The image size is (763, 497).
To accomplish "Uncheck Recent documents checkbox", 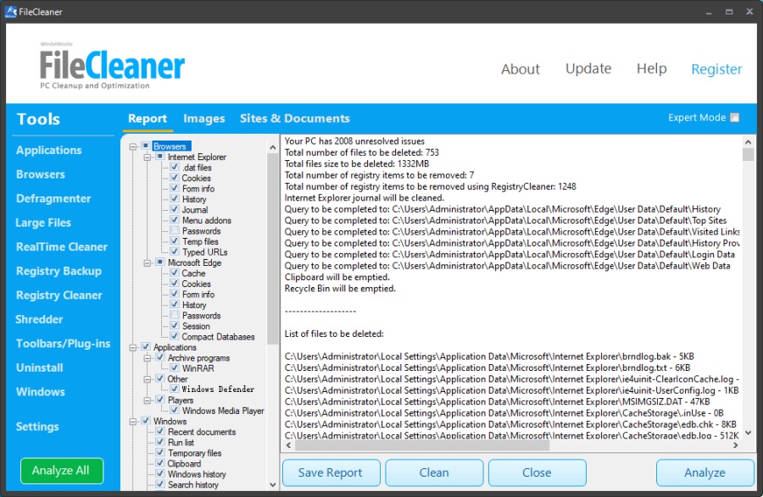I will pos(159,432).
